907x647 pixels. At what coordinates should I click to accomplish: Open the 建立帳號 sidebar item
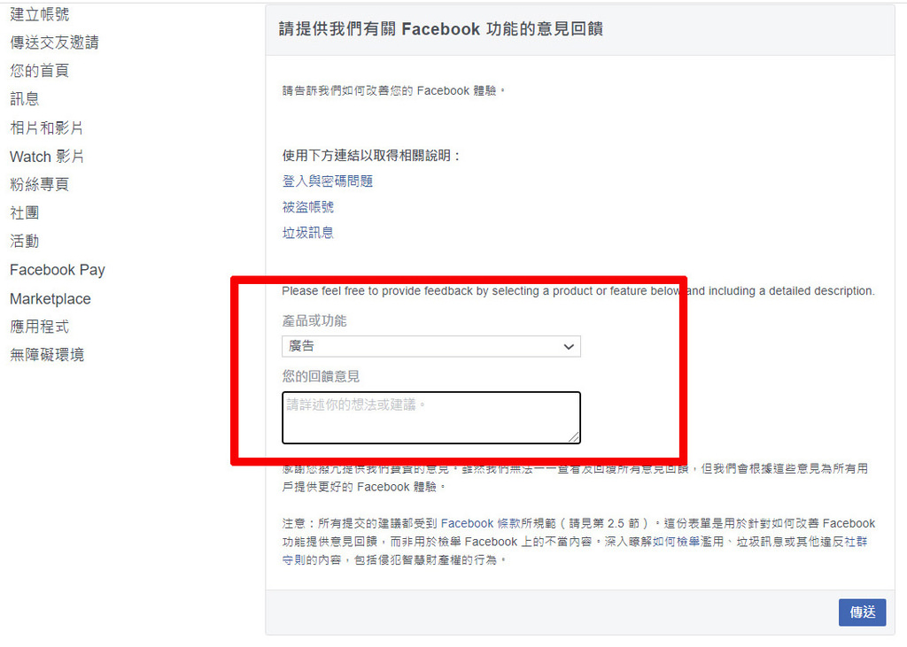(x=39, y=14)
